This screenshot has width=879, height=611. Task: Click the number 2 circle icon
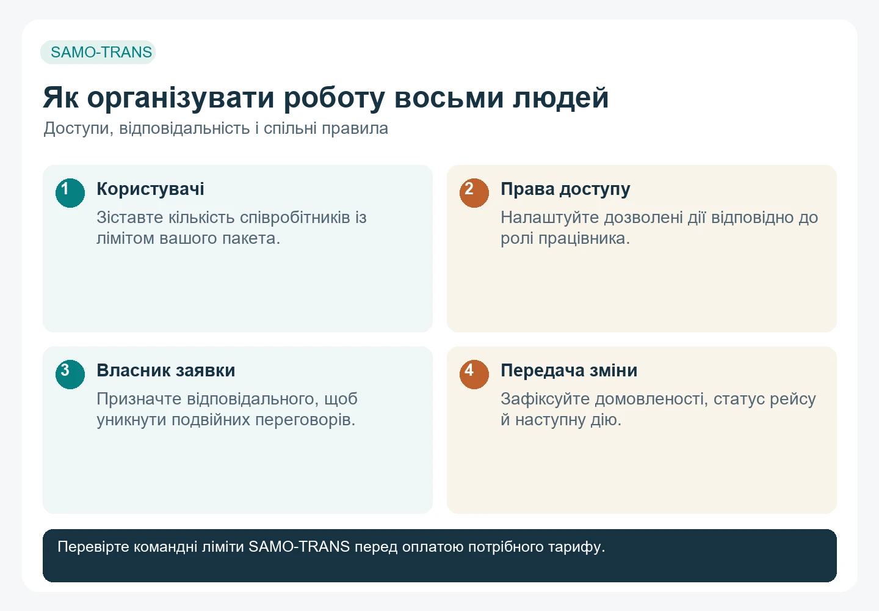[x=474, y=193]
